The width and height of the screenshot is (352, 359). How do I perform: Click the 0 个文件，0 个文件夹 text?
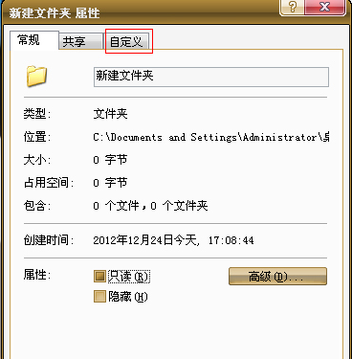point(150,206)
